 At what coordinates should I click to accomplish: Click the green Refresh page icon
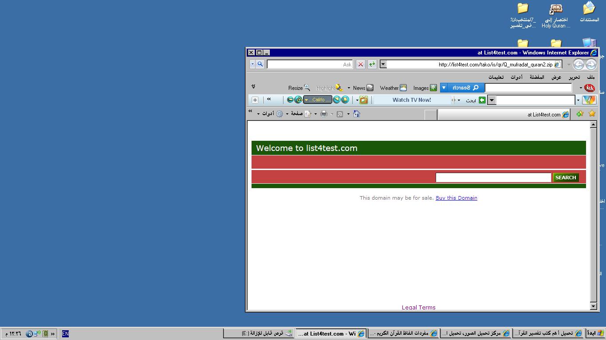[x=372, y=64]
